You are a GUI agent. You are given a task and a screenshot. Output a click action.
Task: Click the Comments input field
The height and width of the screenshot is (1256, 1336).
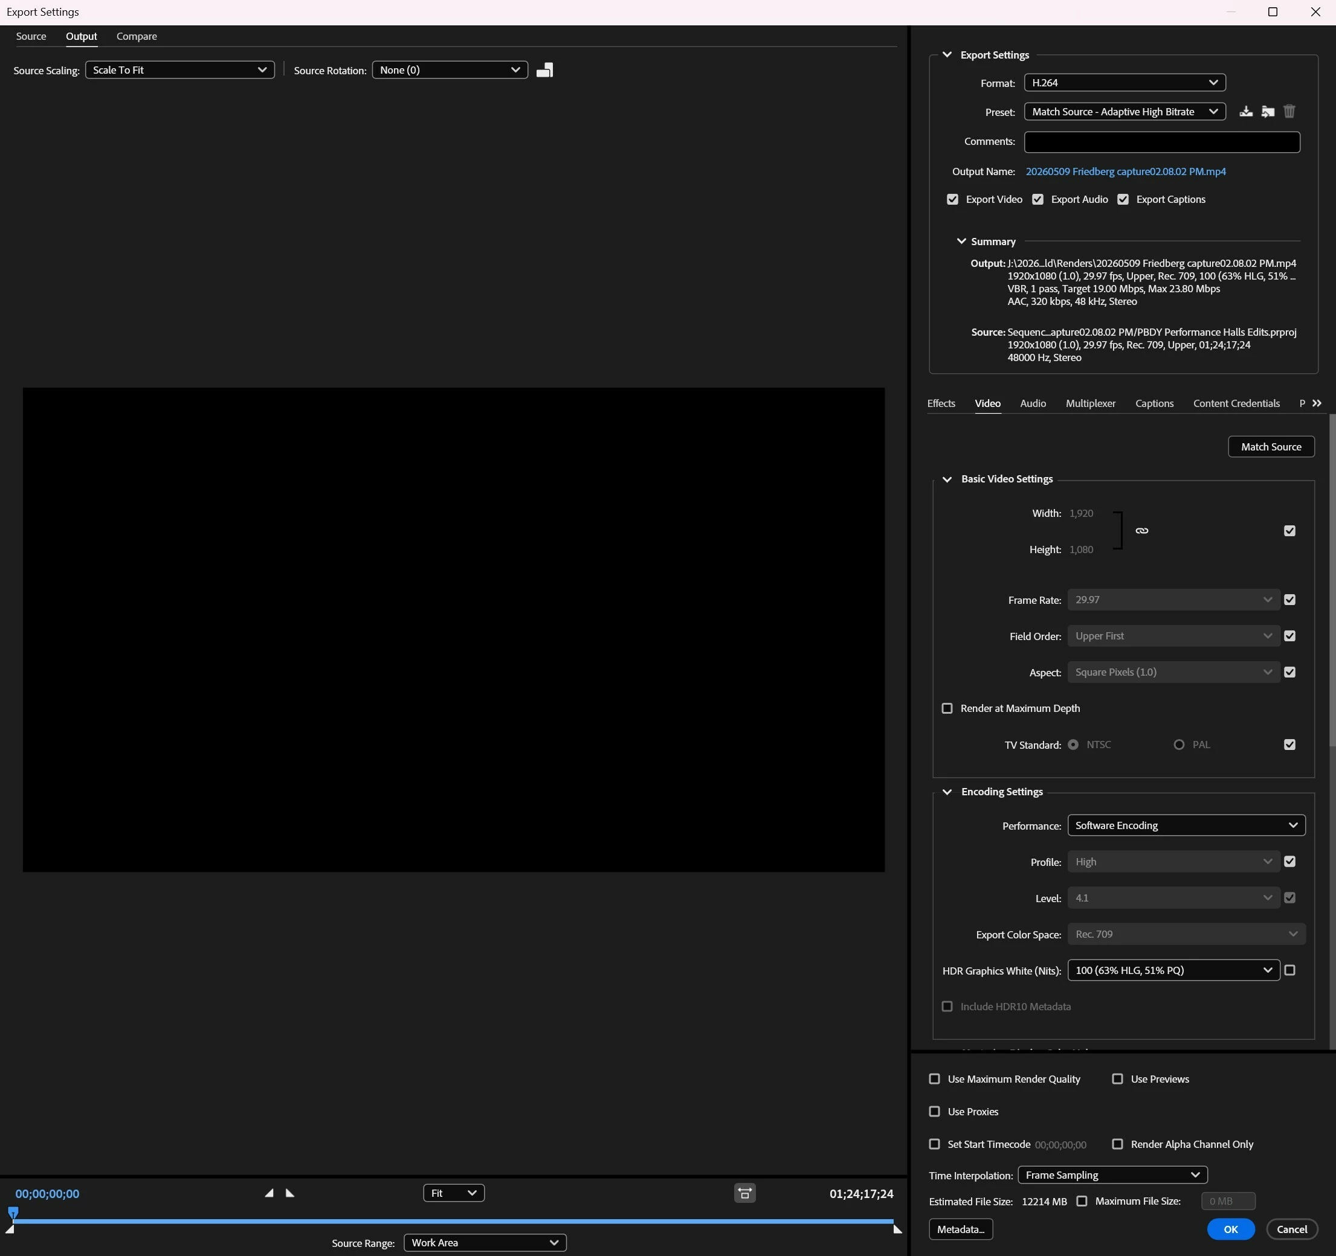[1162, 142]
